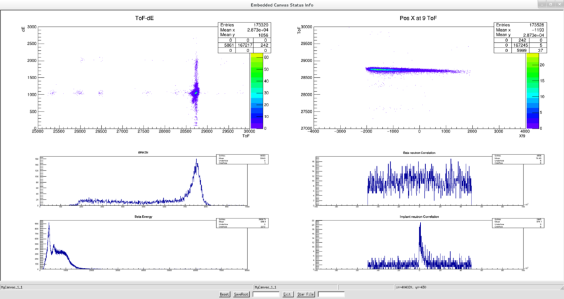
Task: Select the Beta neutron Correlation plot
Action: tap(420, 180)
